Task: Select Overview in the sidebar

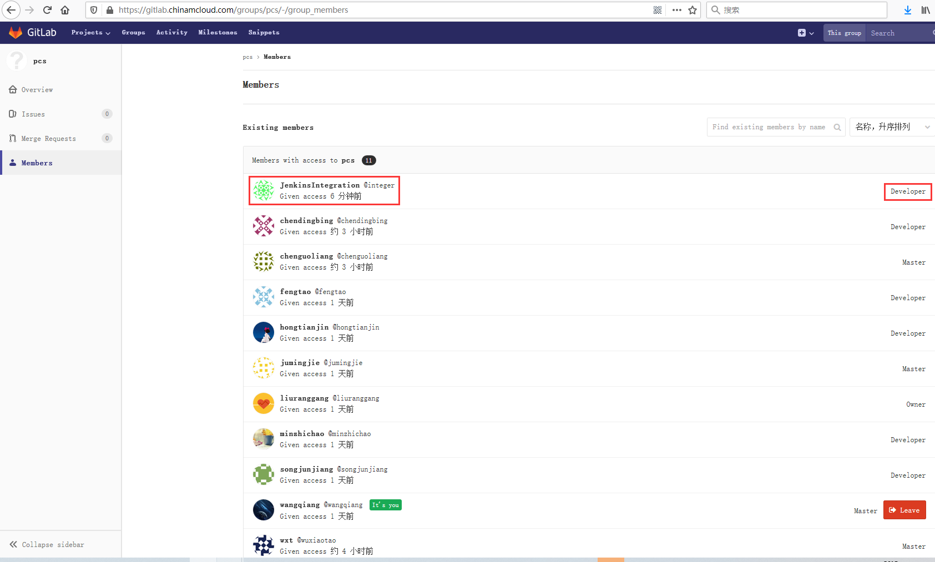Action: point(37,90)
